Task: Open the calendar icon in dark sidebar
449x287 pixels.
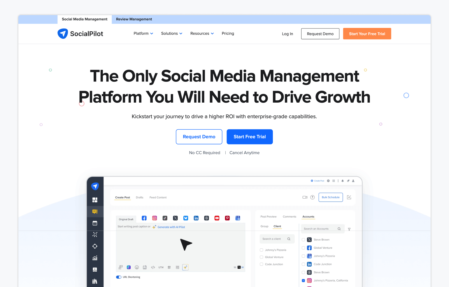Action: [x=95, y=223]
